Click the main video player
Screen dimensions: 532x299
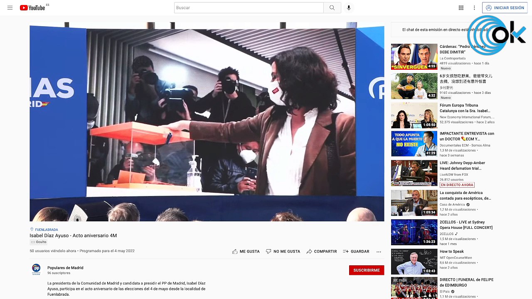207,122
